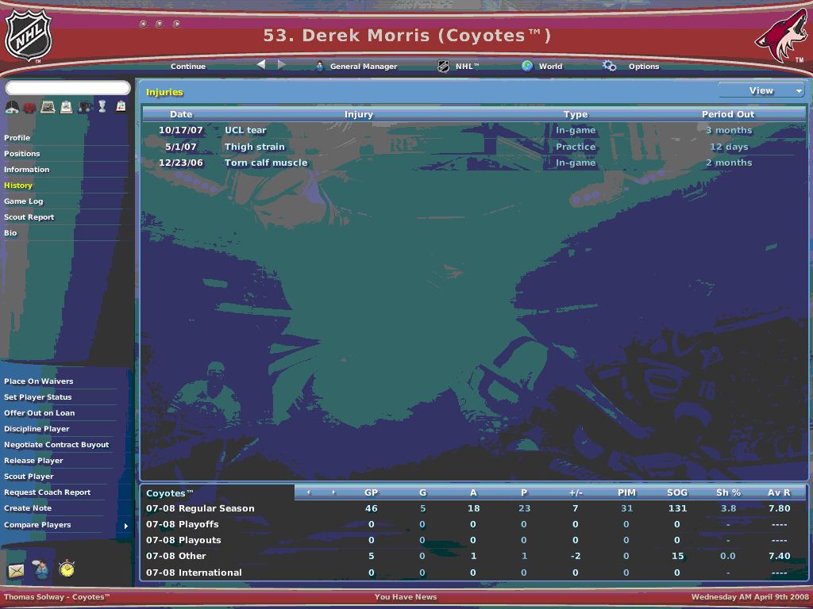Screen dimensions: 813x609
Task: Go back with the left navigation arrow
Action: tap(260, 64)
